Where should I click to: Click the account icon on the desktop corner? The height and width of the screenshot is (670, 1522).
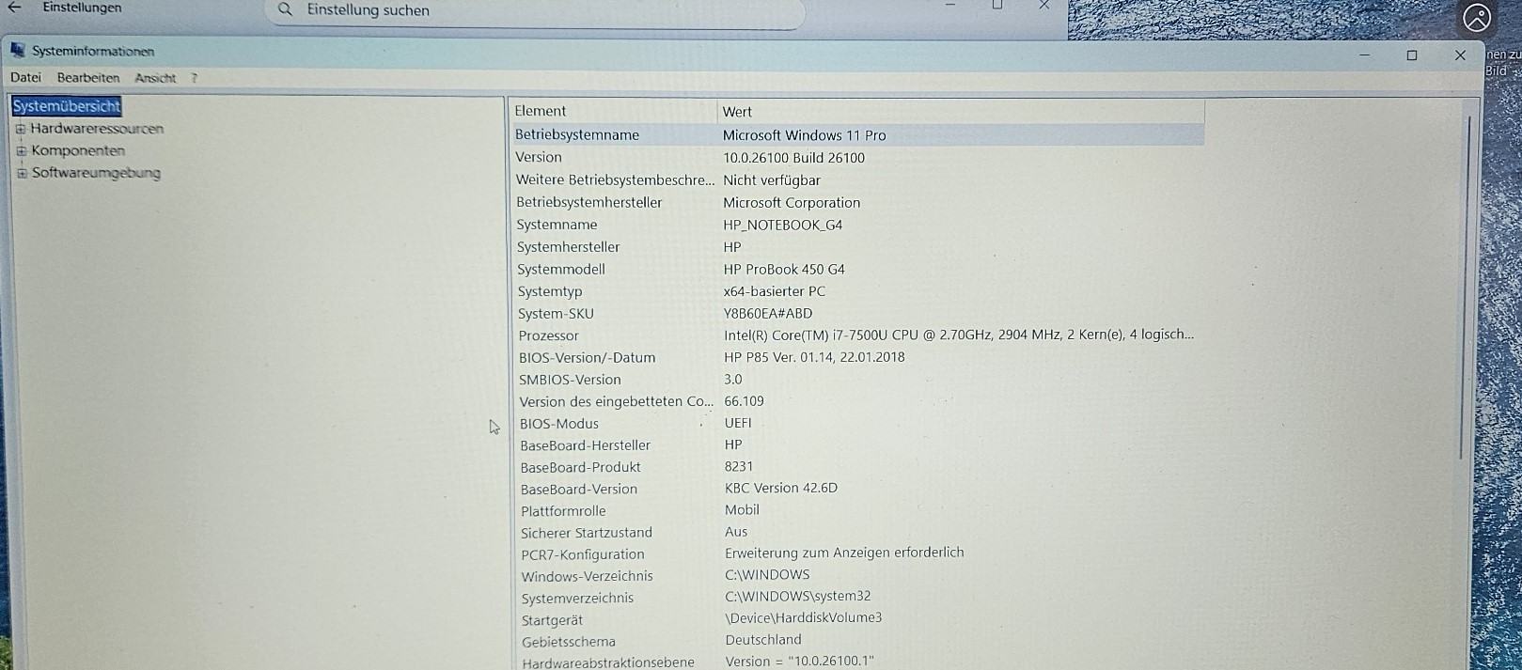click(x=1477, y=17)
